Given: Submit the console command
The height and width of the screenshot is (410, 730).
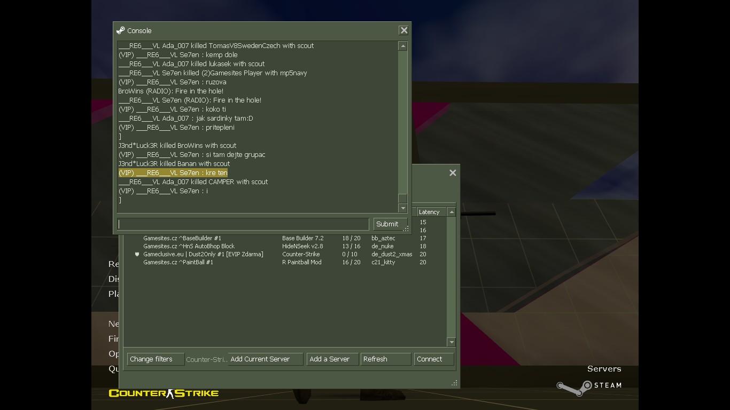Looking at the screenshot, I should coord(390,224).
